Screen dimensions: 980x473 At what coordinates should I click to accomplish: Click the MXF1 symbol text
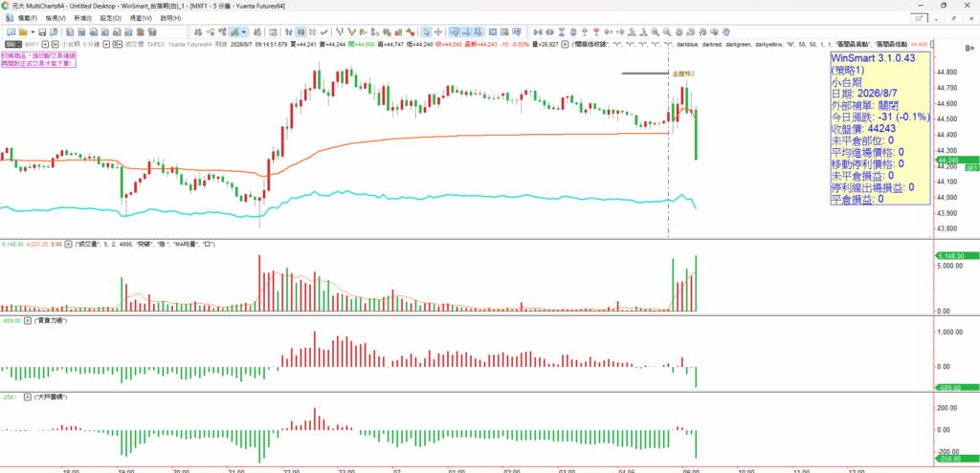pyautogui.click(x=32, y=44)
